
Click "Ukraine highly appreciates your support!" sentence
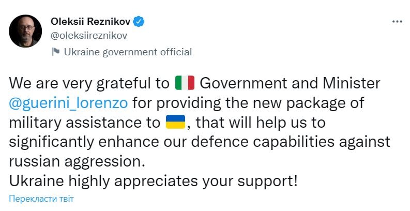[x=155, y=182]
